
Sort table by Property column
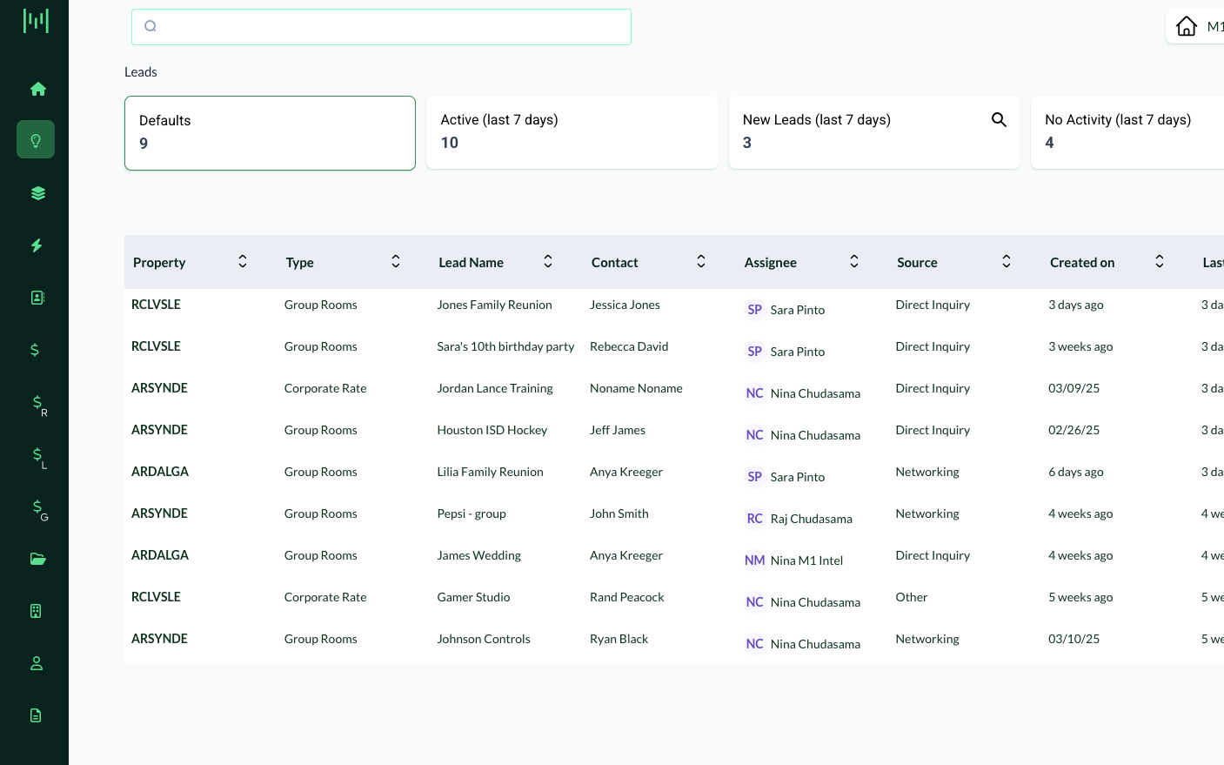coord(243,262)
